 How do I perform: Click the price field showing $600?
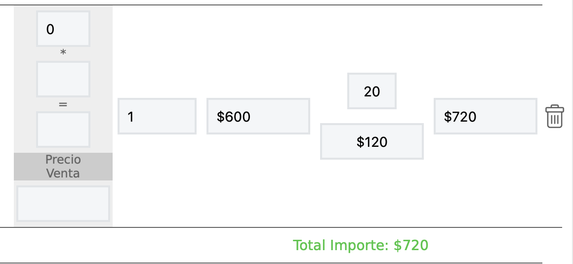(258, 117)
